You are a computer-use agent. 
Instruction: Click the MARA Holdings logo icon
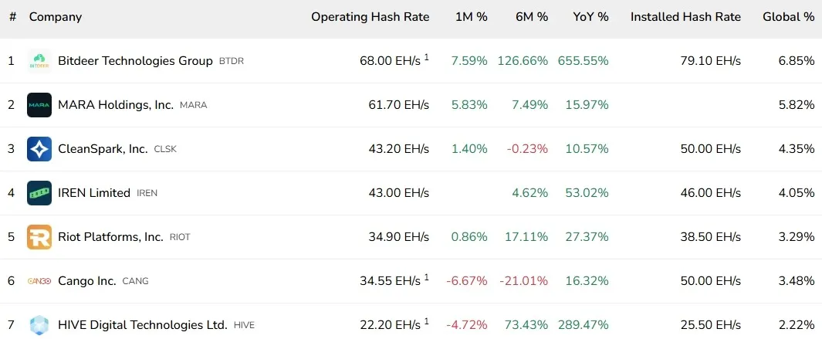(39, 105)
